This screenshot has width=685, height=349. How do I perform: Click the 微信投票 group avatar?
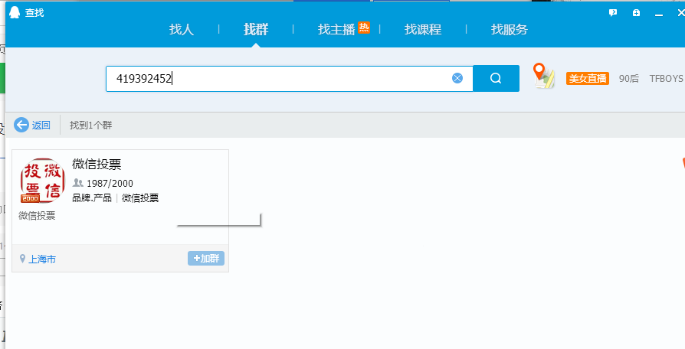tap(42, 181)
